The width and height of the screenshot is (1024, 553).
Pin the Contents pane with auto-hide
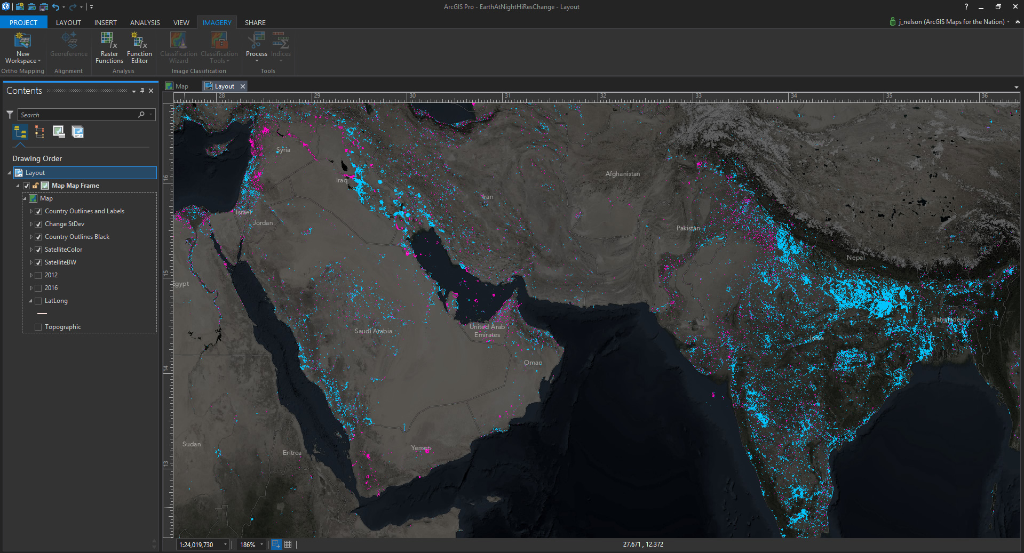142,91
